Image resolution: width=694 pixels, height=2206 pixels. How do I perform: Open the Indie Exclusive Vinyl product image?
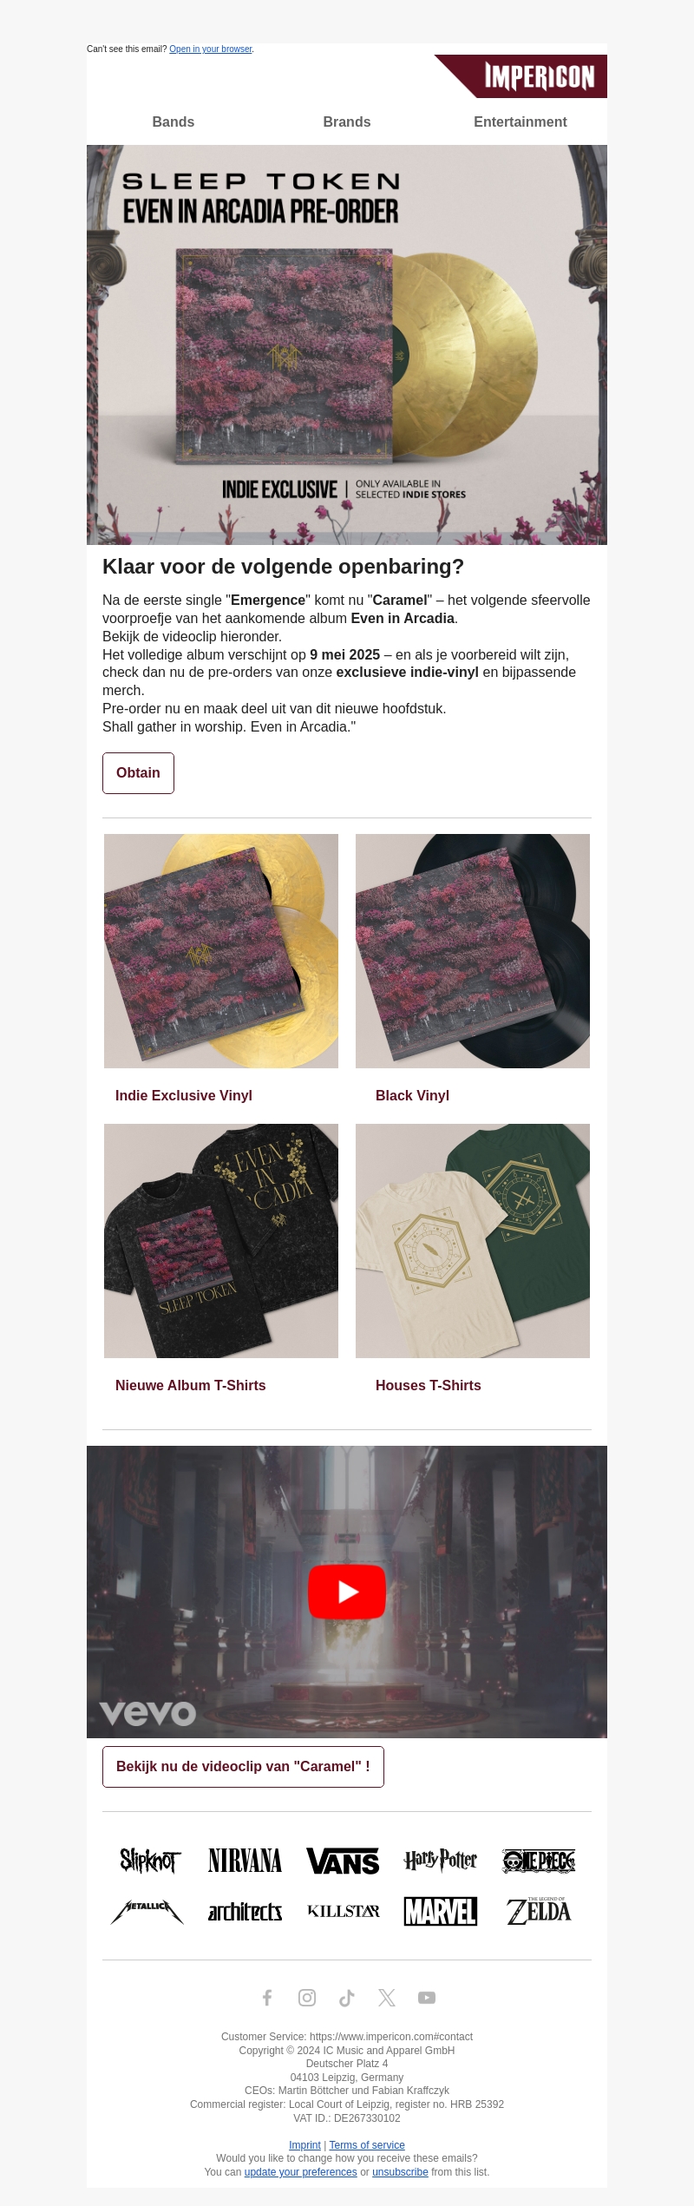tap(221, 951)
